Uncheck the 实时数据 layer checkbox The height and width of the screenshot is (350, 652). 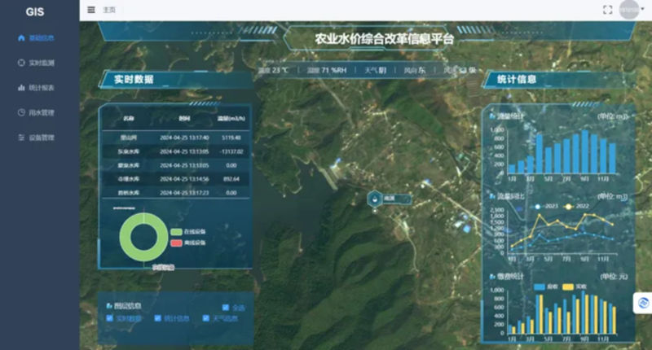point(110,318)
